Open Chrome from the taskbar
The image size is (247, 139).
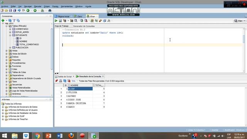click(37, 136)
